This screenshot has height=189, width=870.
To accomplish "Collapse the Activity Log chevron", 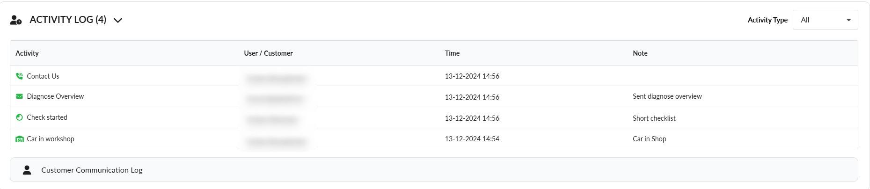I will 118,20.
